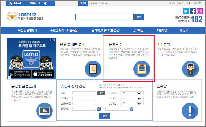The height and width of the screenshot is (127, 206).
Task: Click into the main header search box
Action: tap(105, 17)
